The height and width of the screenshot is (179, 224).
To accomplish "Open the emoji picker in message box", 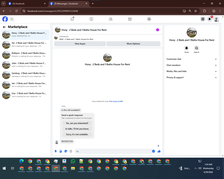I will (153, 151).
